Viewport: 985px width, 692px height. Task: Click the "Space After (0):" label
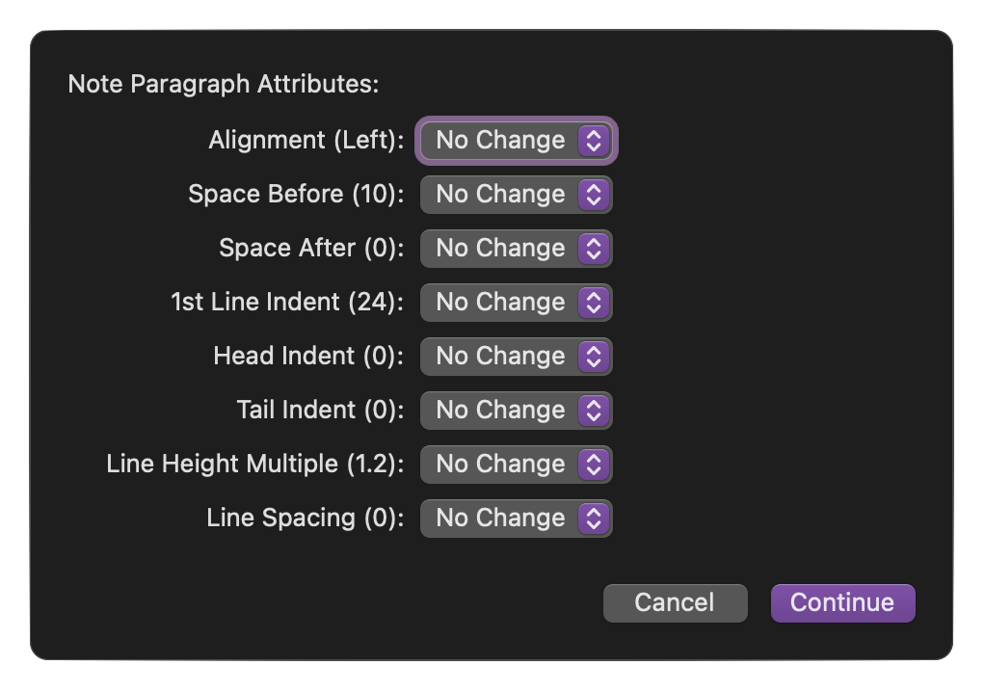coord(311,249)
